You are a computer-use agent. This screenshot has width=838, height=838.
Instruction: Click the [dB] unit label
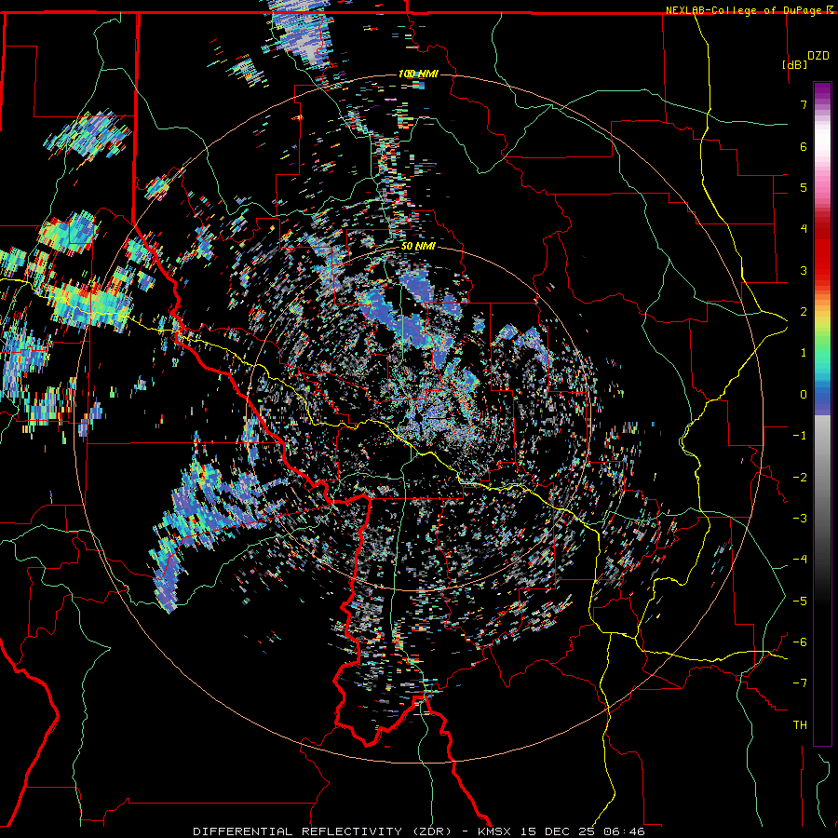click(795, 64)
